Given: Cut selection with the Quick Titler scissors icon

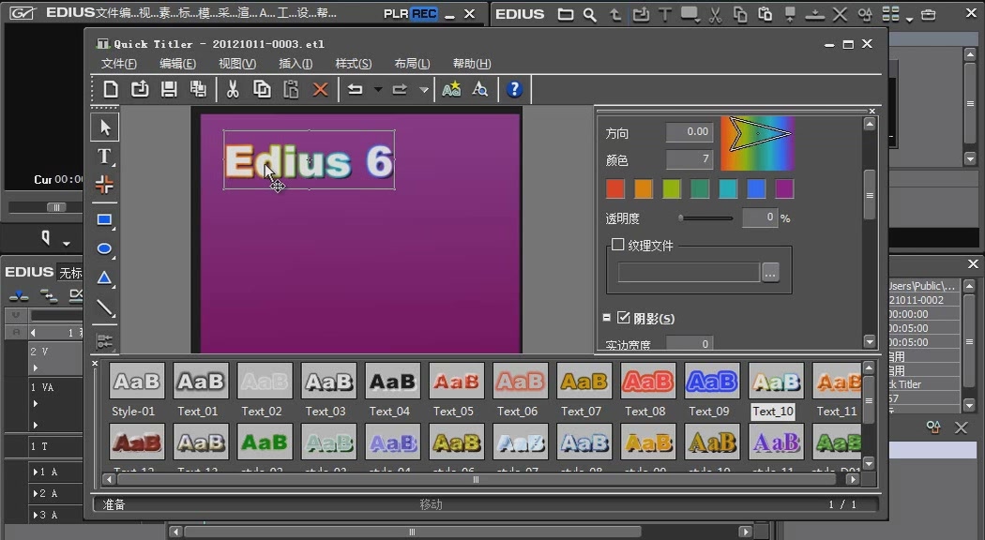Looking at the screenshot, I should pos(233,89).
